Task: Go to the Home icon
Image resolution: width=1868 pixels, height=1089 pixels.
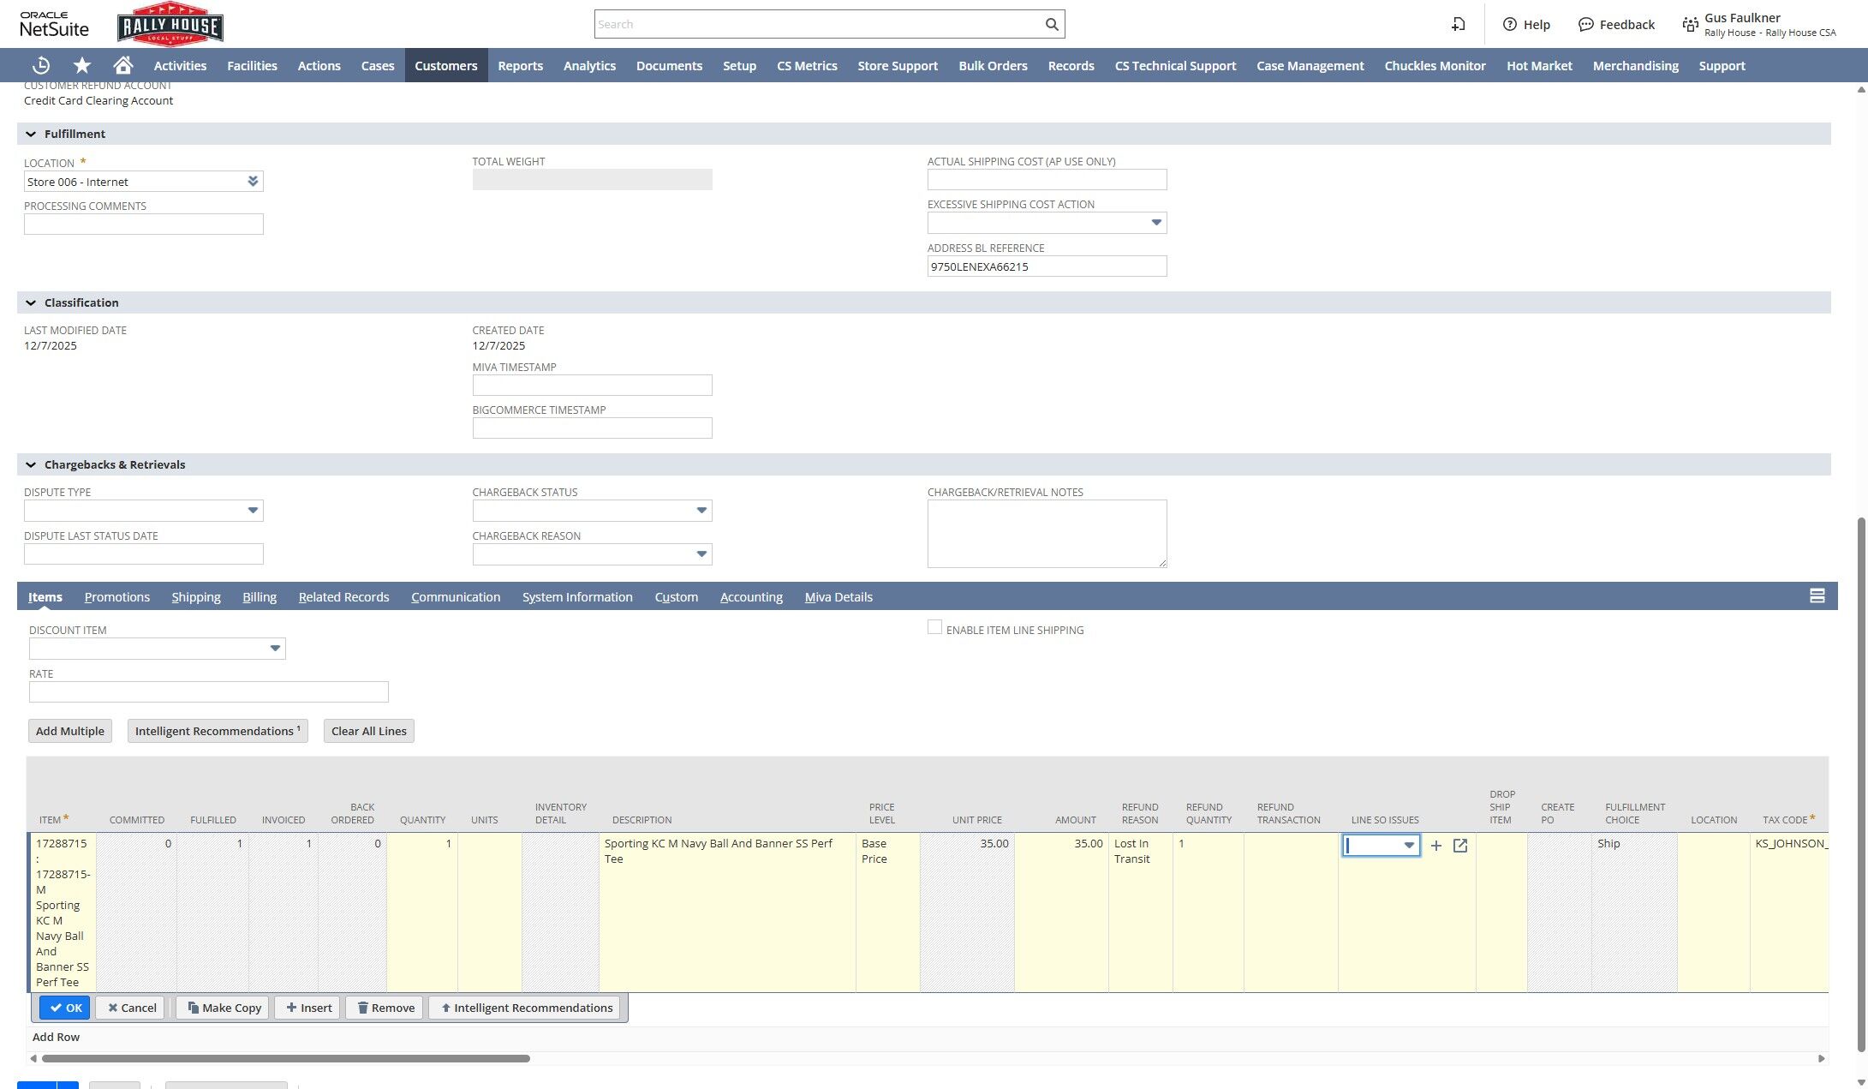Action: click(123, 65)
